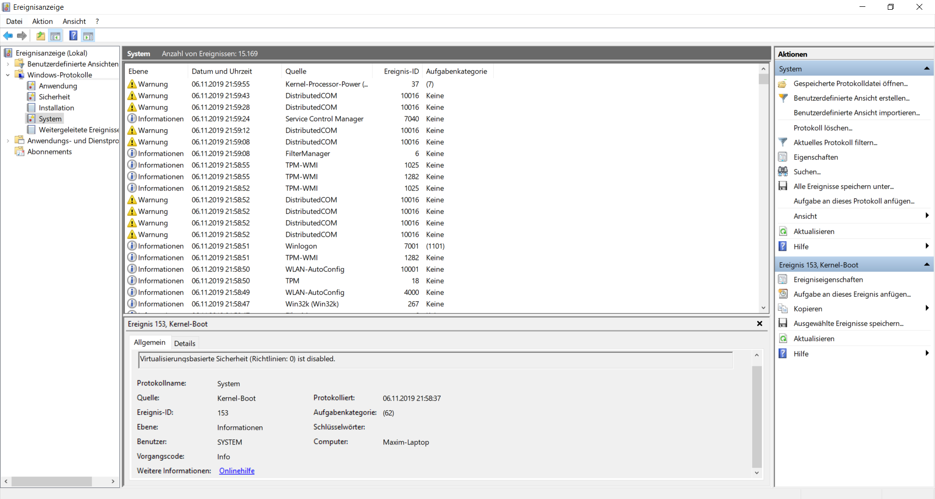Open the Onlinehilfe link

tap(237, 471)
